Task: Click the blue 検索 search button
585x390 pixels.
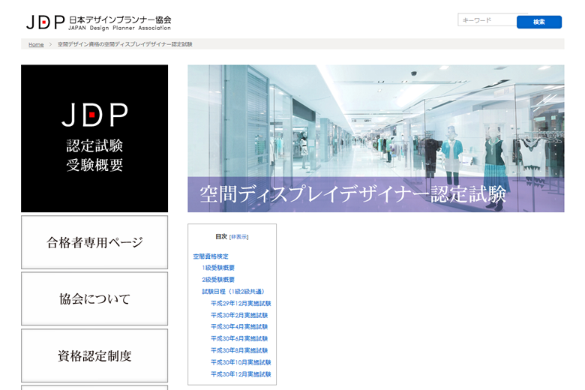Action: 539,22
